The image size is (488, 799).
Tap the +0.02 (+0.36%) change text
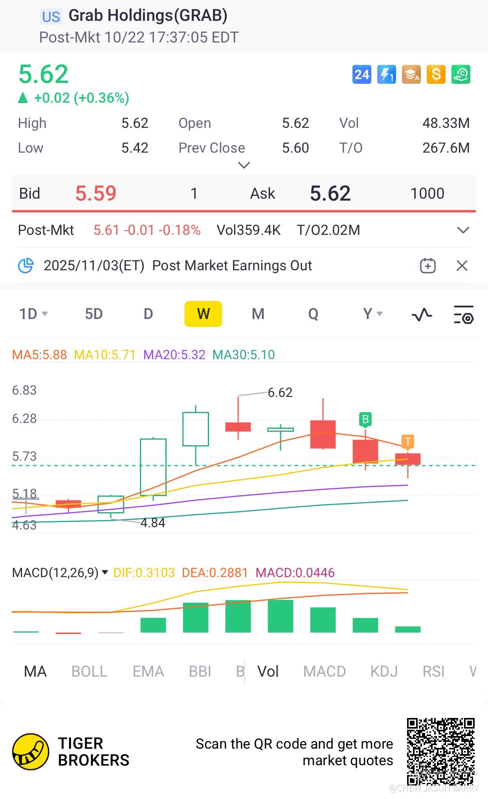click(82, 98)
